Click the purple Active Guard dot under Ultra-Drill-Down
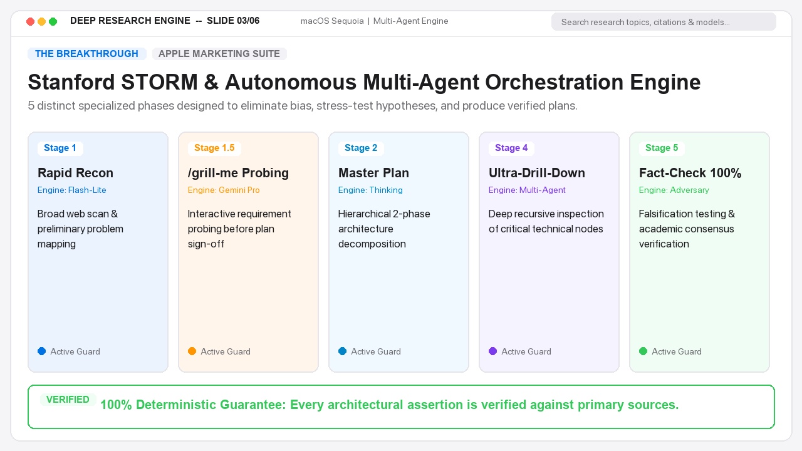Image resolution: width=802 pixels, height=451 pixels. (493, 351)
